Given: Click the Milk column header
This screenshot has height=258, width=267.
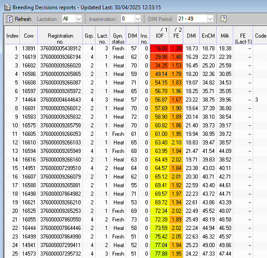Looking at the screenshot, I should 225,35.
